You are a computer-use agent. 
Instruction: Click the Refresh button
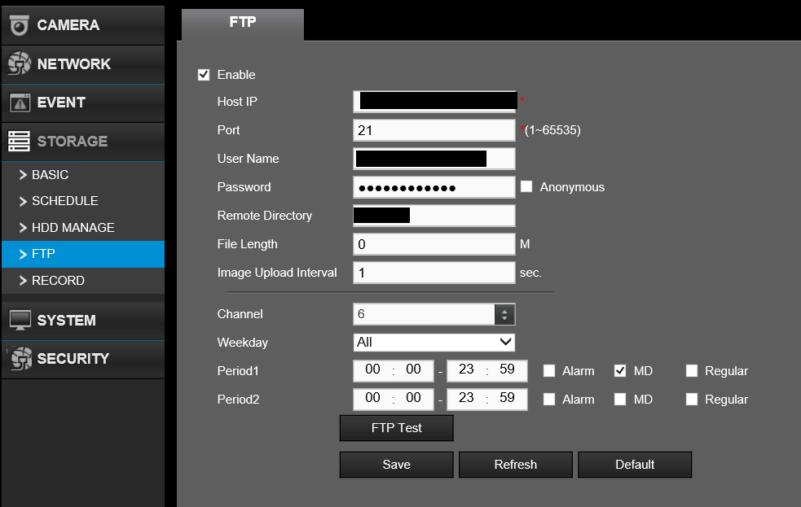coord(516,465)
